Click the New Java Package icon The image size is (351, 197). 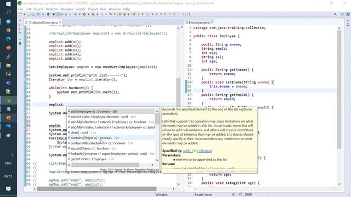[120, 14]
